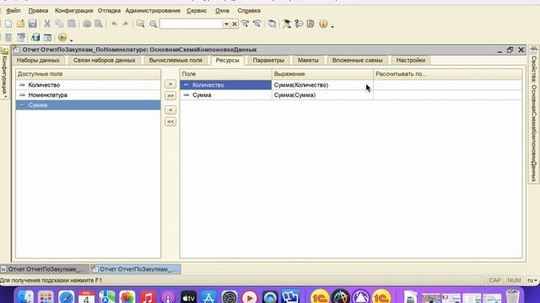Open the Конфигурация side panel tab
Image resolution: width=540 pixels, height=303 pixels.
point(5,73)
